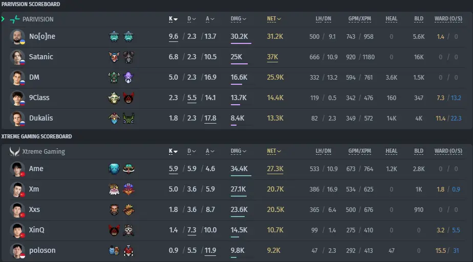This screenshot has height=262, width=473.
Task: Collapse the PARIVISION scoreboard chevron
Action: click(x=3, y=19)
